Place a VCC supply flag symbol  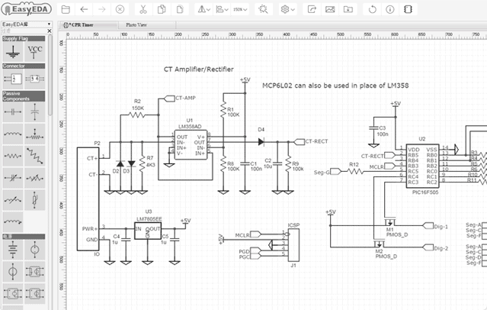tap(35, 51)
